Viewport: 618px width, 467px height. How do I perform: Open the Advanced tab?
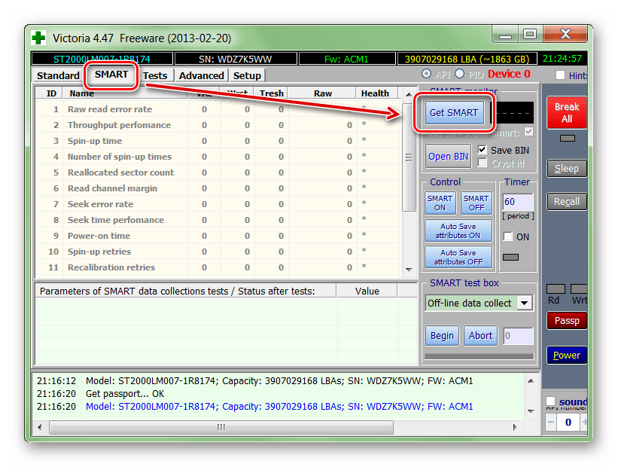[x=201, y=75]
